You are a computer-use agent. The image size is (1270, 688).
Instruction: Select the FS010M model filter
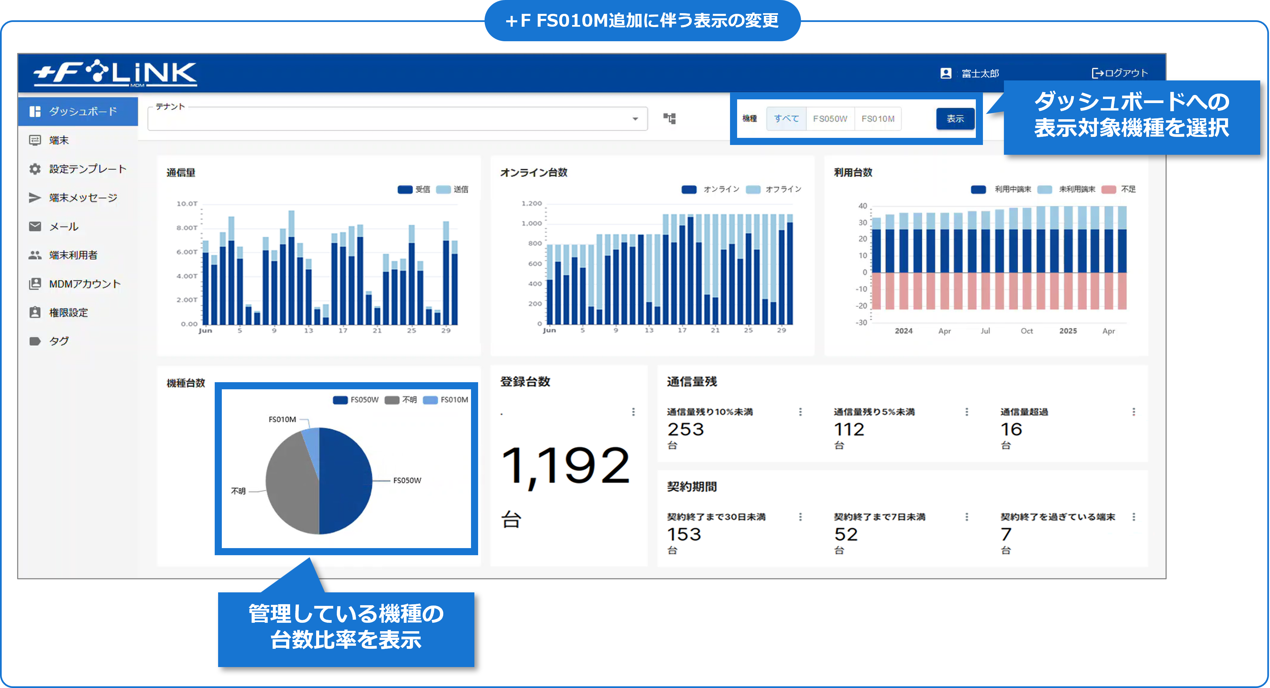pos(877,119)
